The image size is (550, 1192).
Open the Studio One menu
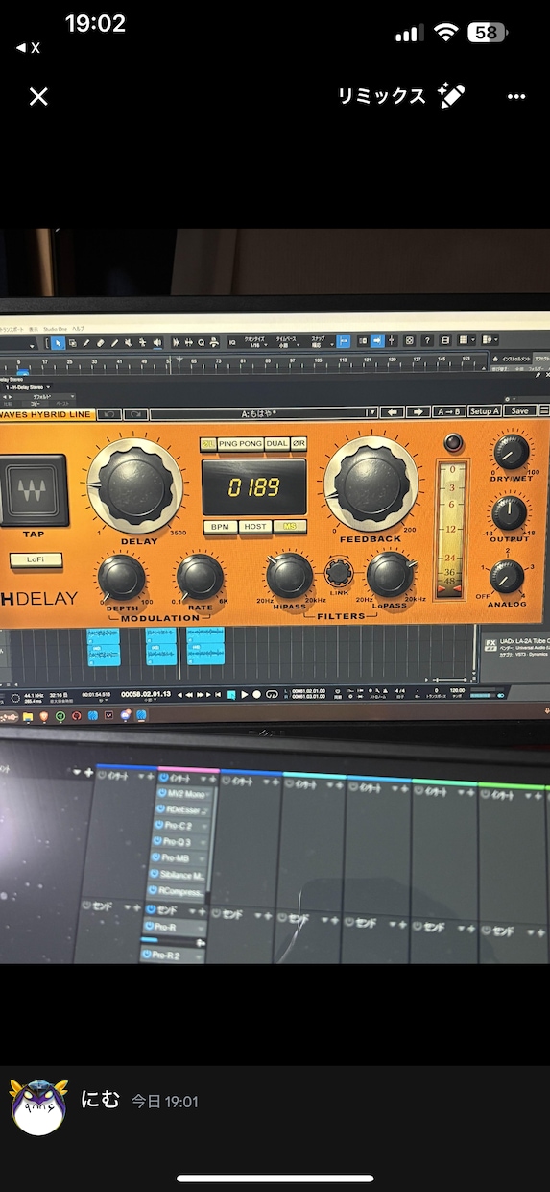[x=53, y=328]
